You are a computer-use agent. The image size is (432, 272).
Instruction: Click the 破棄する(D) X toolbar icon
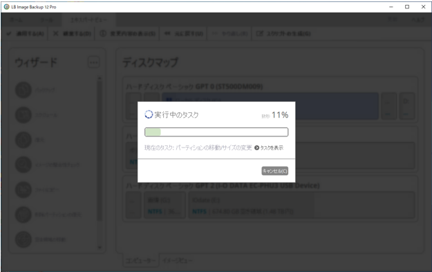(56, 33)
